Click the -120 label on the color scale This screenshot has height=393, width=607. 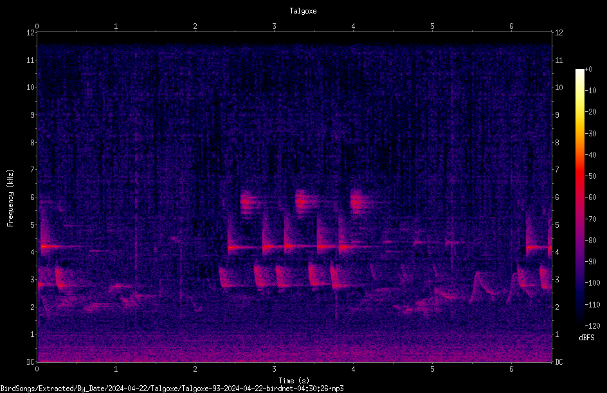click(x=592, y=325)
